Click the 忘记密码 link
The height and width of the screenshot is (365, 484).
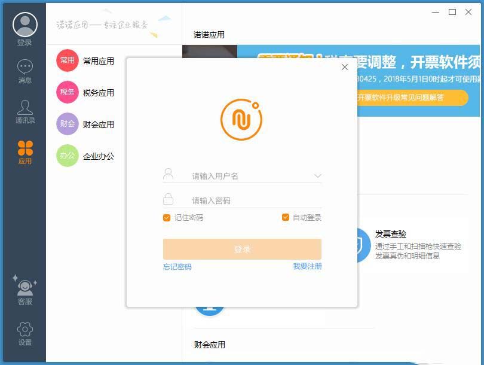177,267
